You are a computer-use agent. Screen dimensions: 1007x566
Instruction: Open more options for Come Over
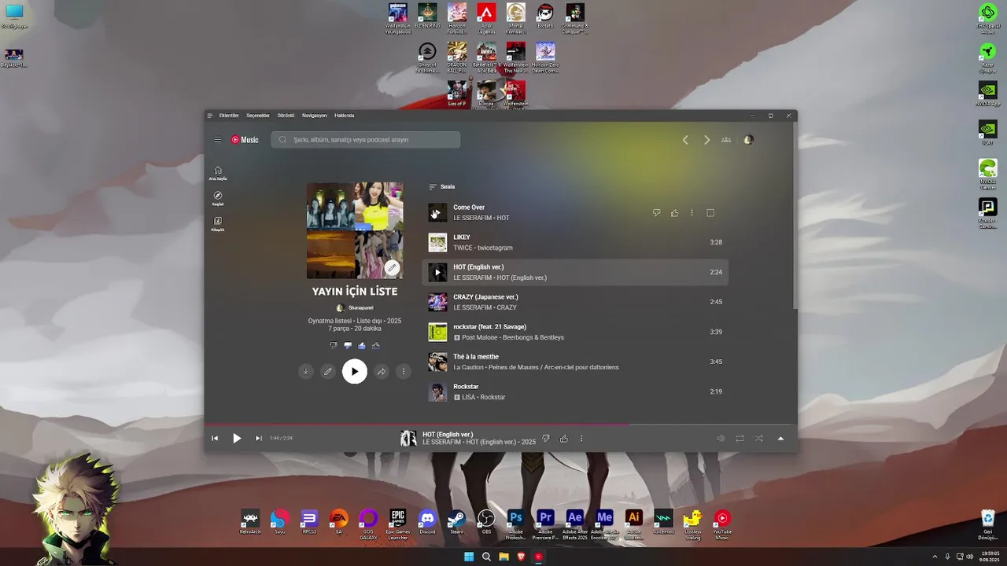click(x=692, y=213)
